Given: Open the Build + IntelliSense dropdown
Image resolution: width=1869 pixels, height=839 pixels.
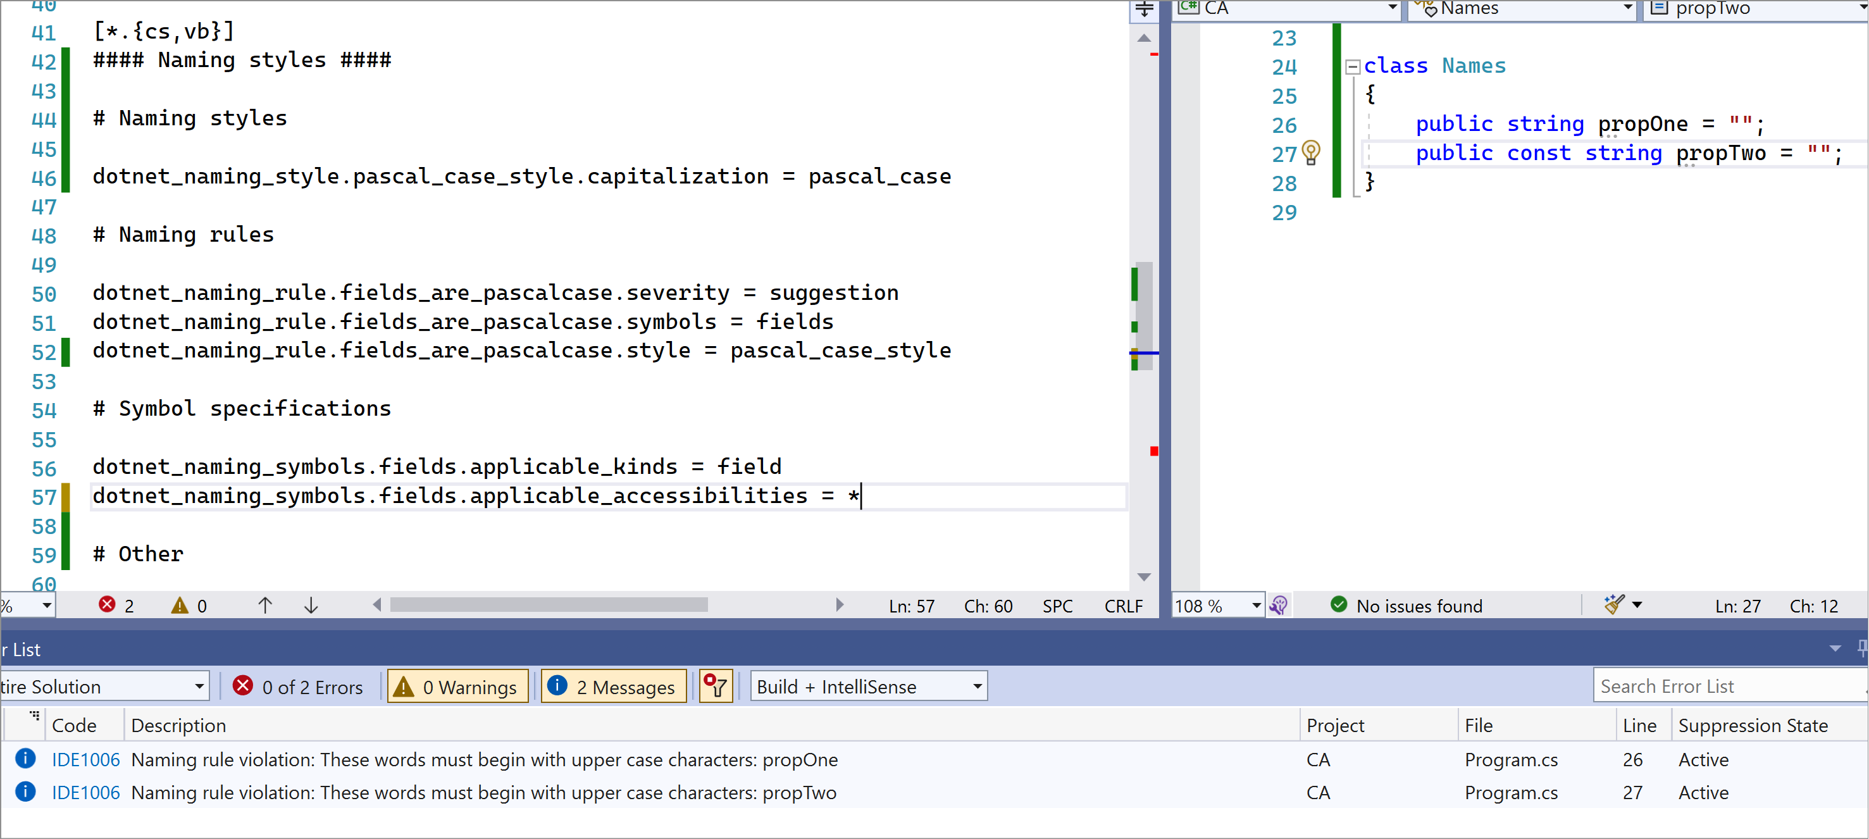Looking at the screenshot, I should (x=869, y=685).
